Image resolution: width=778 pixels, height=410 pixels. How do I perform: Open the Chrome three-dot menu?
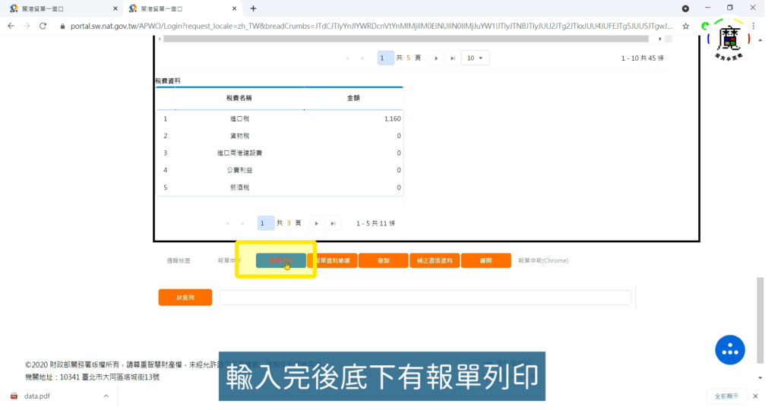[753, 26]
